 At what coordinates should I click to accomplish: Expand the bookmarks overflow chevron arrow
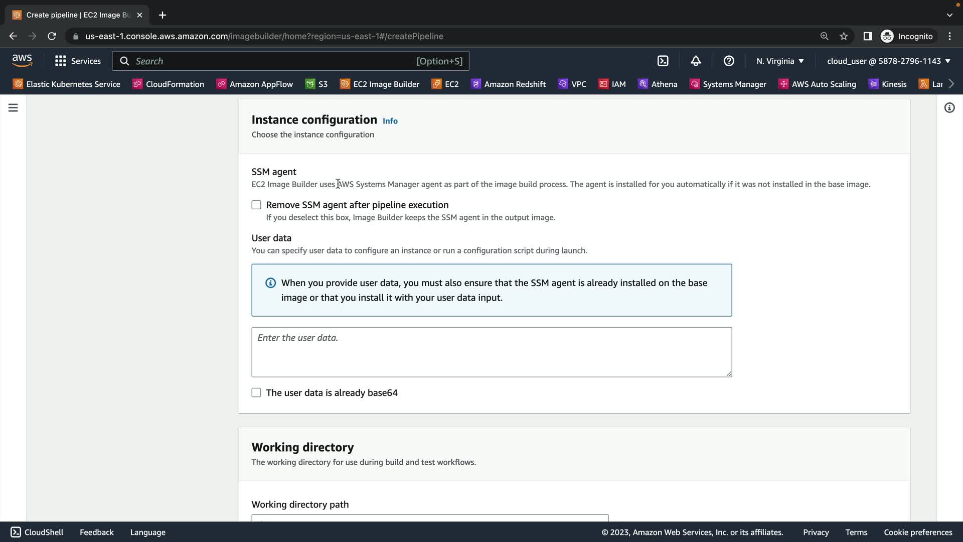(x=951, y=84)
